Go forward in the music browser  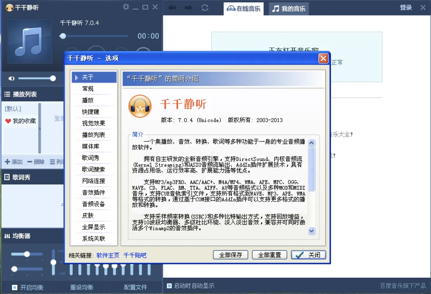(x=188, y=8)
